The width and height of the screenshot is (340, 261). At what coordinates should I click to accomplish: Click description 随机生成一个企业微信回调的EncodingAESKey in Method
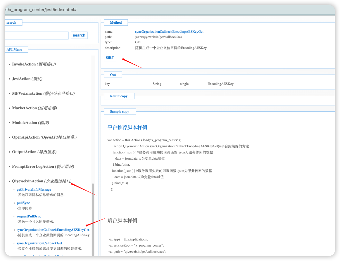(171, 48)
